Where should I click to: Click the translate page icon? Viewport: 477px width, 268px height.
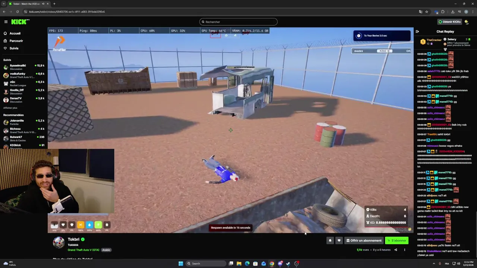[x=421, y=12]
